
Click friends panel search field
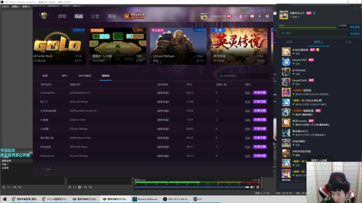point(312,33)
